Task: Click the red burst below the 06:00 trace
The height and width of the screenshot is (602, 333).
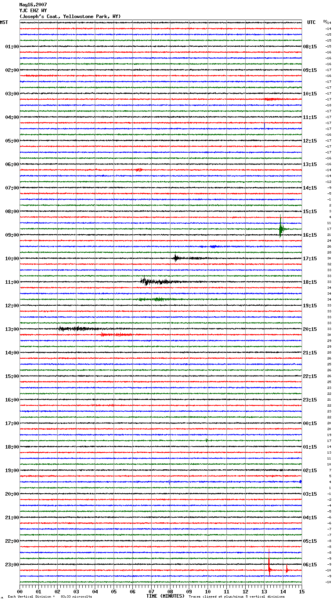Action: coord(139,170)
